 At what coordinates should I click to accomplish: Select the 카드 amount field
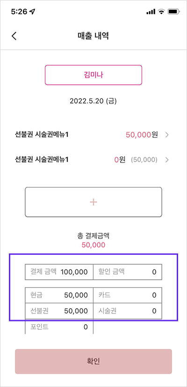pos(127,295)
